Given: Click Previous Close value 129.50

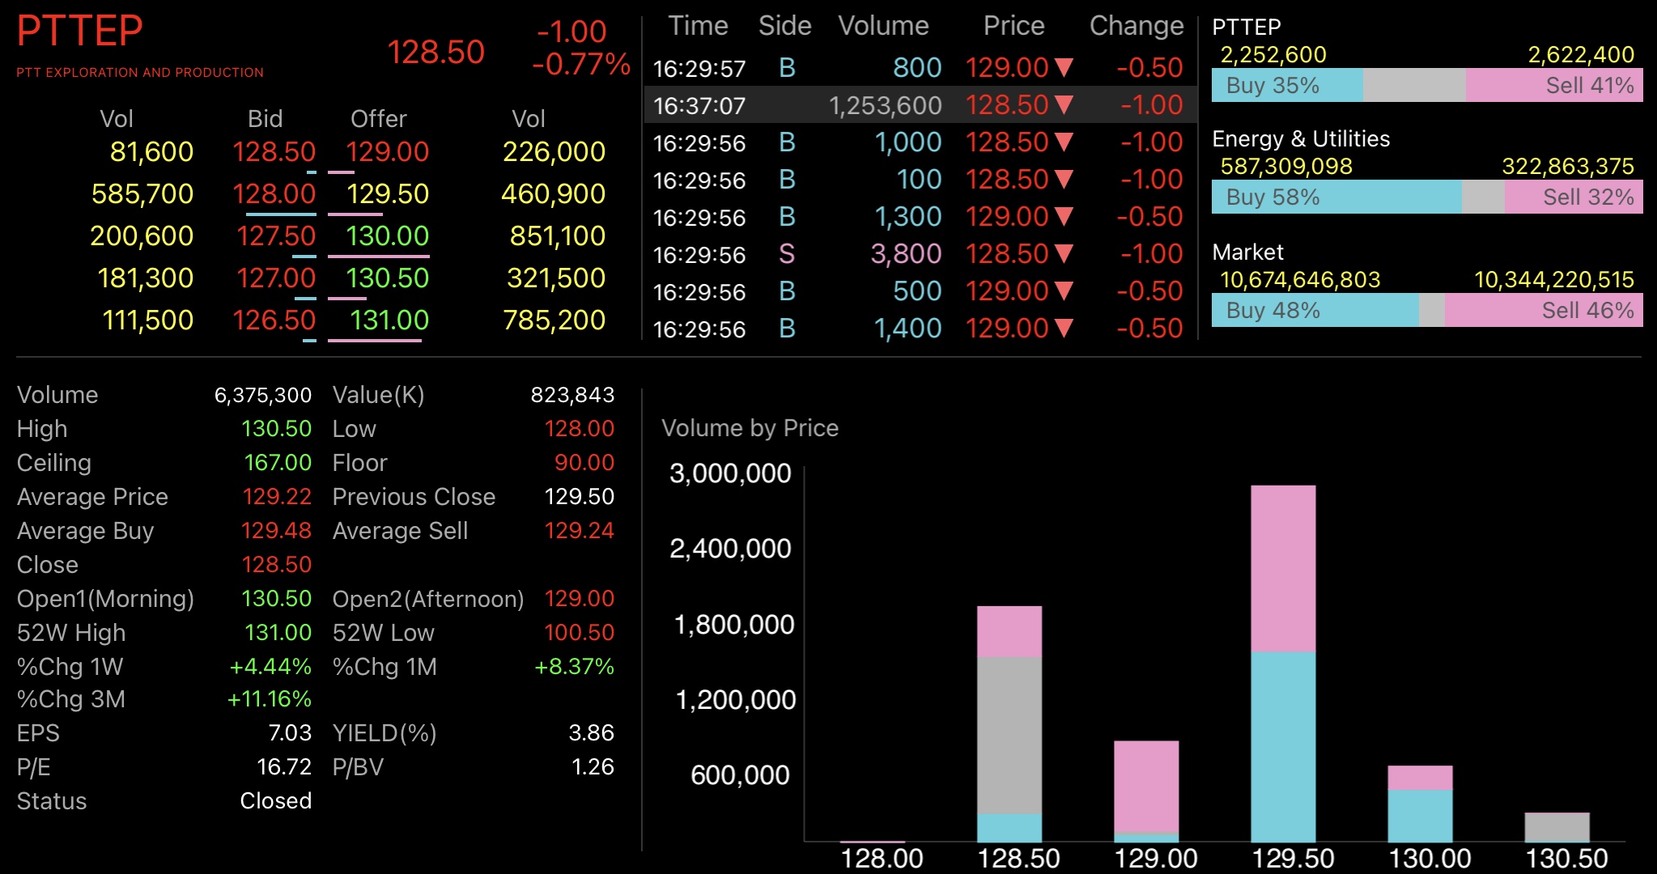Looking at the screenshot, I should [x=579, y=497].
